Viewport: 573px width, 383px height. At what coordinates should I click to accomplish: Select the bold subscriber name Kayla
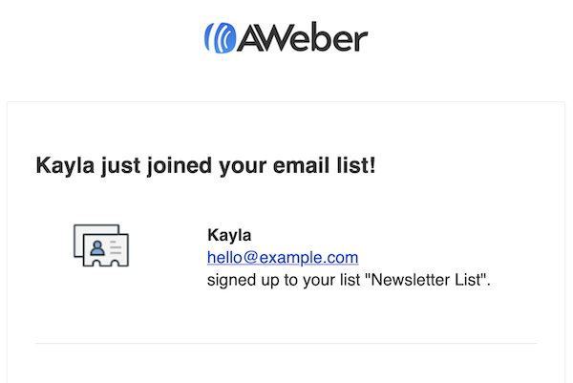click(228, 235)
